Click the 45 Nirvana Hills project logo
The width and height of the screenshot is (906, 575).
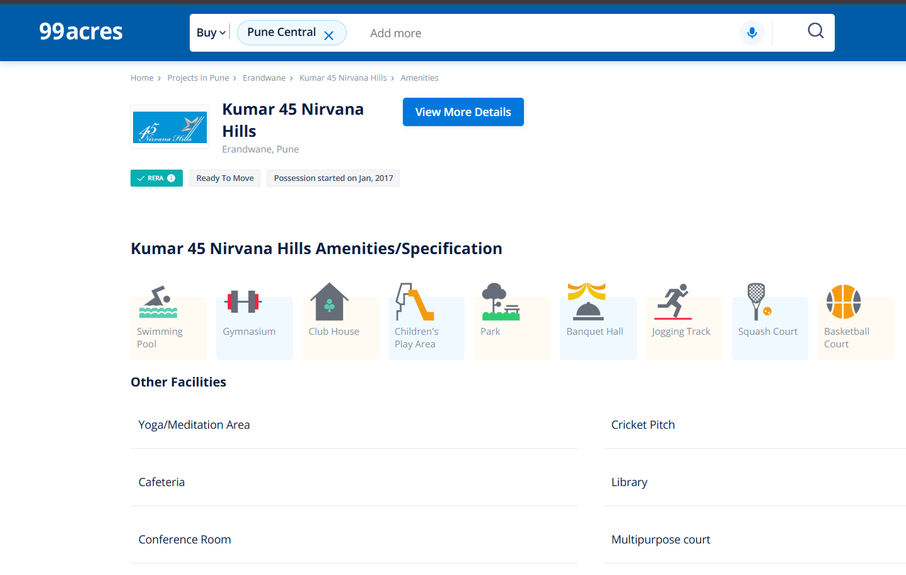click(170, 127)
